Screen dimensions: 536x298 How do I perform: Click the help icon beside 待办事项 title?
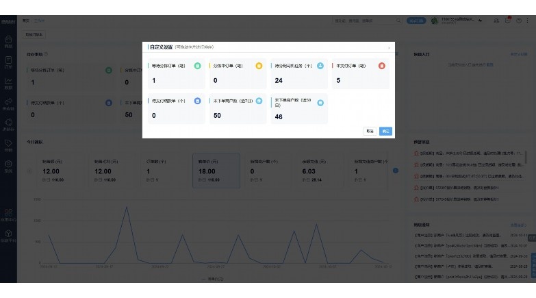click(x=46, y=54)
